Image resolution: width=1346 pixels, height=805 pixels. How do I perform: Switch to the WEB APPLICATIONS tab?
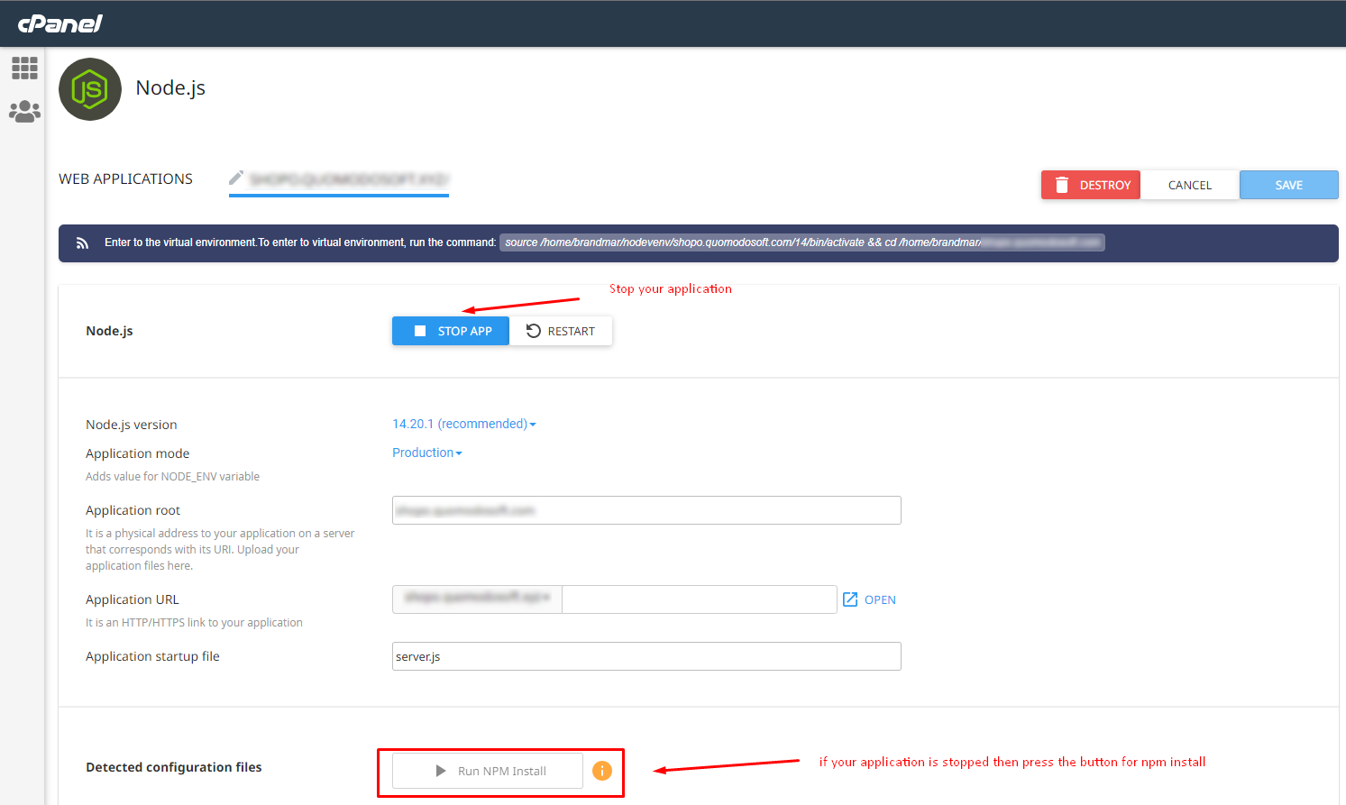pyautogui.click(x=125, y=178)
